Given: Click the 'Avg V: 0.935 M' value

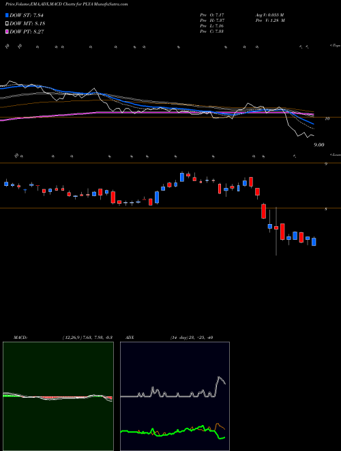Looking at the screenshot, I should [x=269, y=14].
